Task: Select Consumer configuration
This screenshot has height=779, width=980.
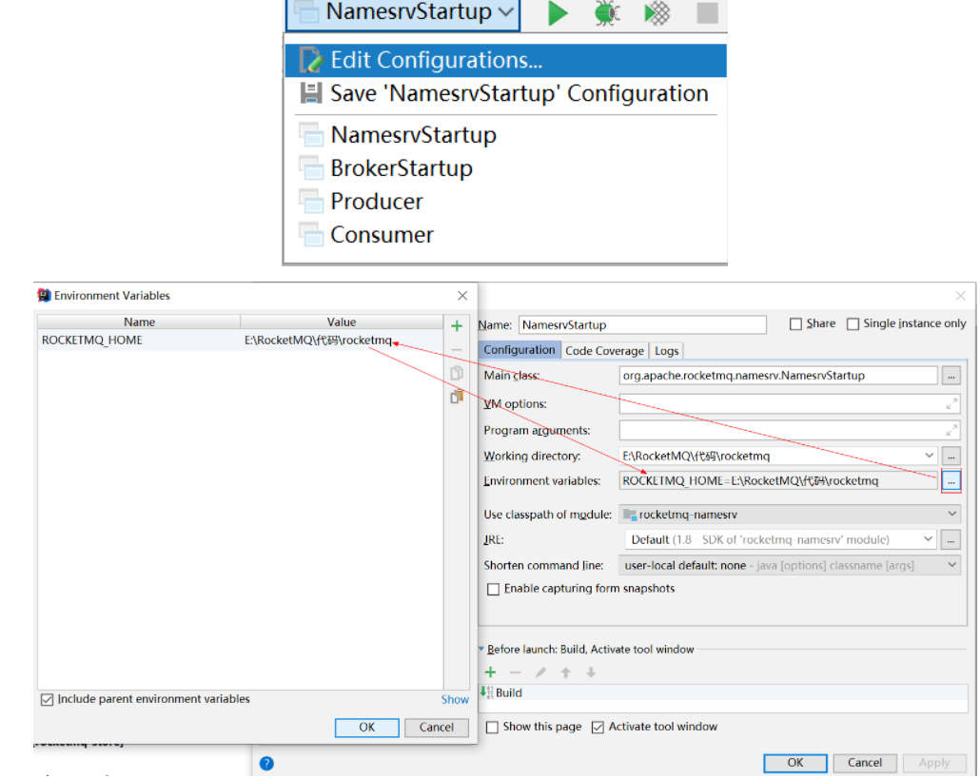Action: 505,235
